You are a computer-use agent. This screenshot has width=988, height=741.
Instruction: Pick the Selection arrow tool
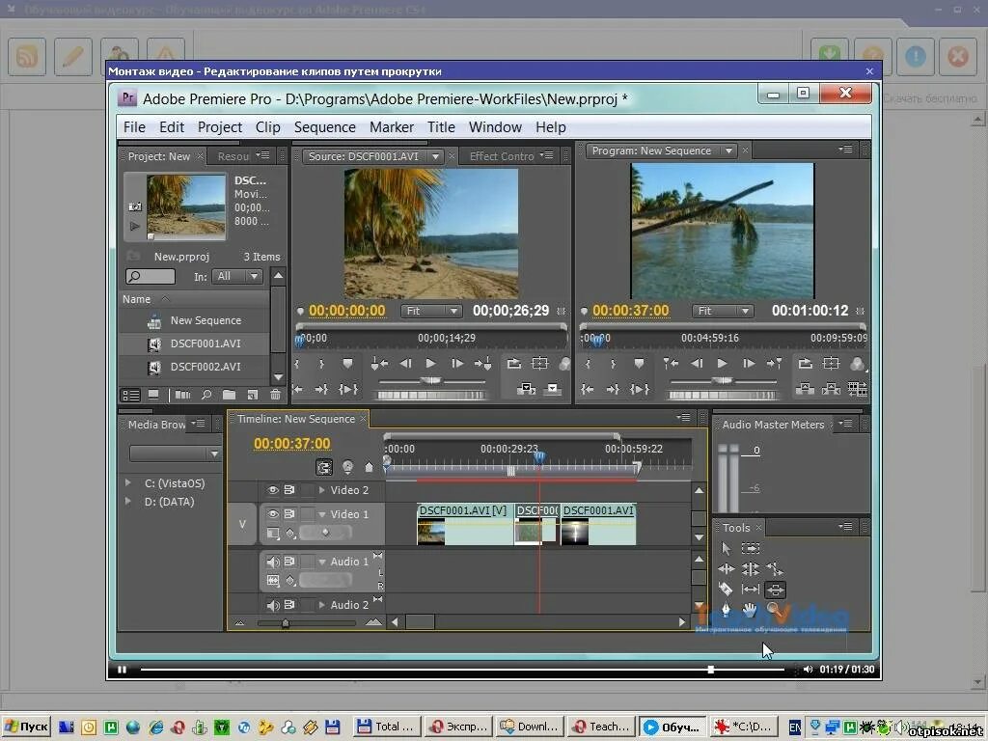(727, 548)
